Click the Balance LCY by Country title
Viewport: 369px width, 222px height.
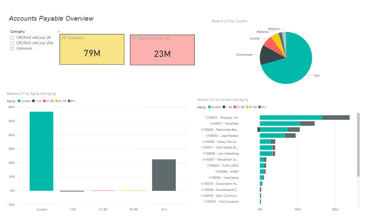click(229, 21)
